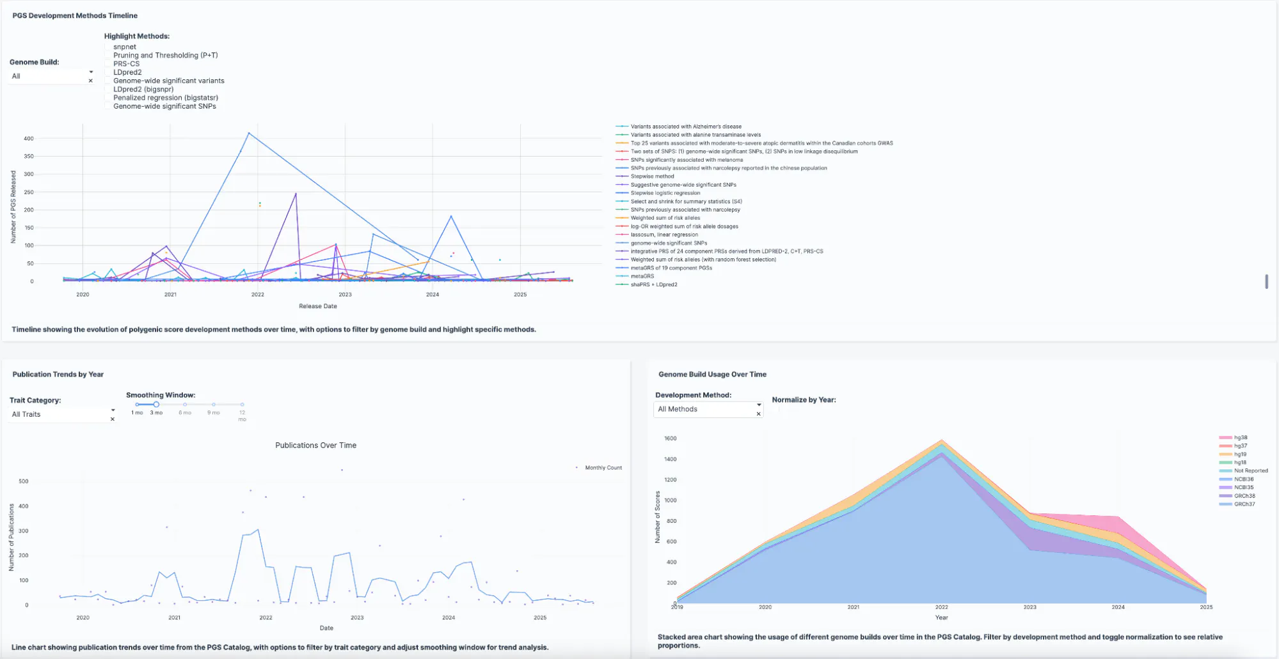The image size is (1279, 659).
Task: Toggle NCBI35 legend entry
Action: [x=1237, y=488]
